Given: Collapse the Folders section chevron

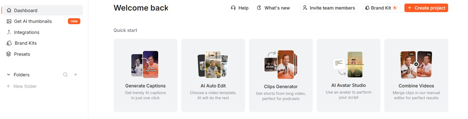Looking at the screenshot, I should click(x=9, y=75).
